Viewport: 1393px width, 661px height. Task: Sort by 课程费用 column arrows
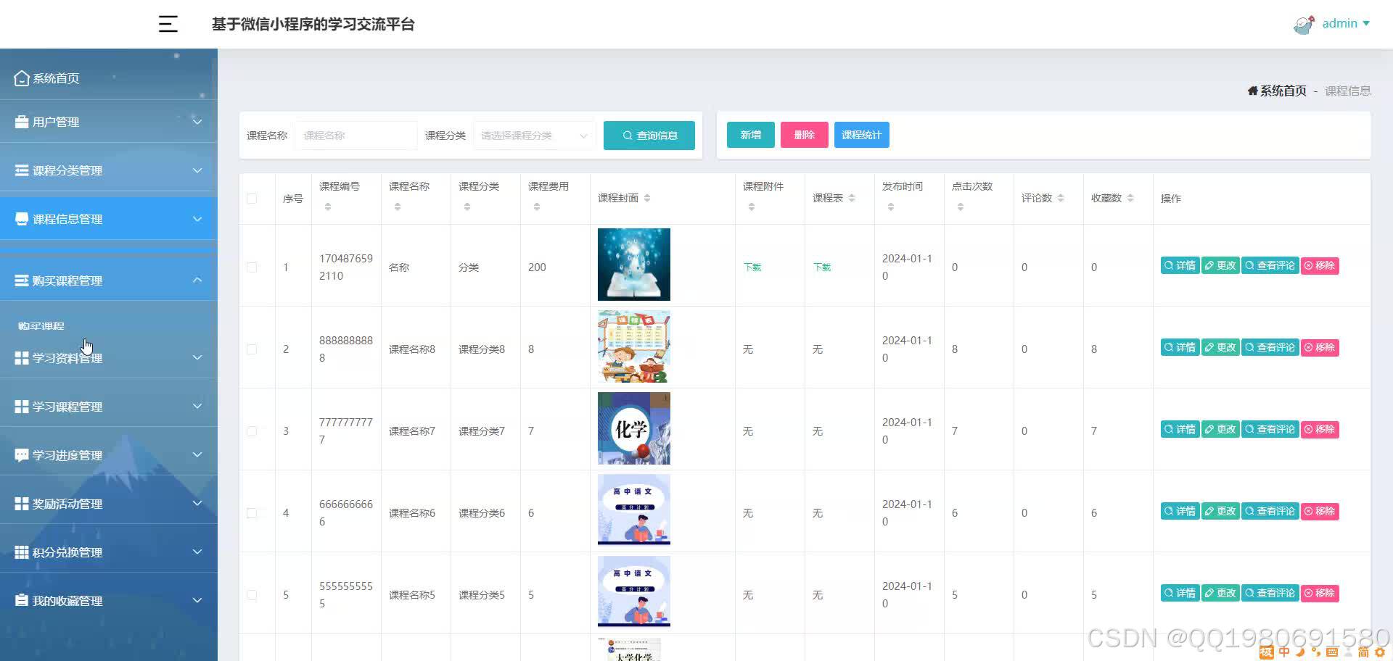[x=537, y=207]
